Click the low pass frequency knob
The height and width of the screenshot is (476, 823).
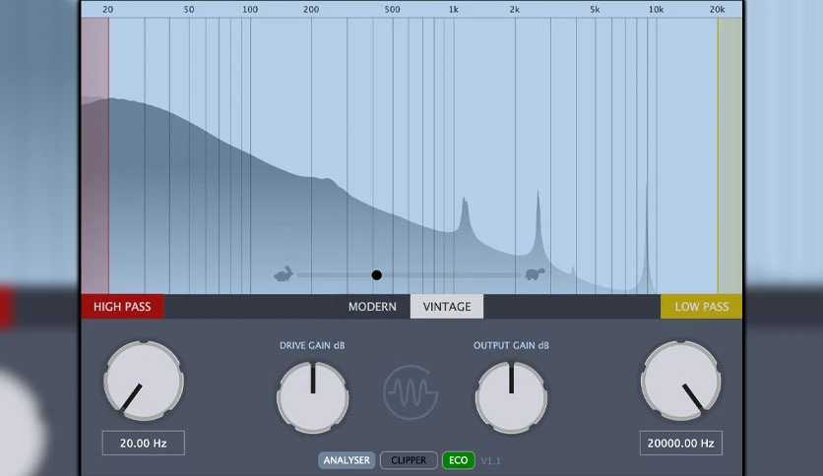681,381
